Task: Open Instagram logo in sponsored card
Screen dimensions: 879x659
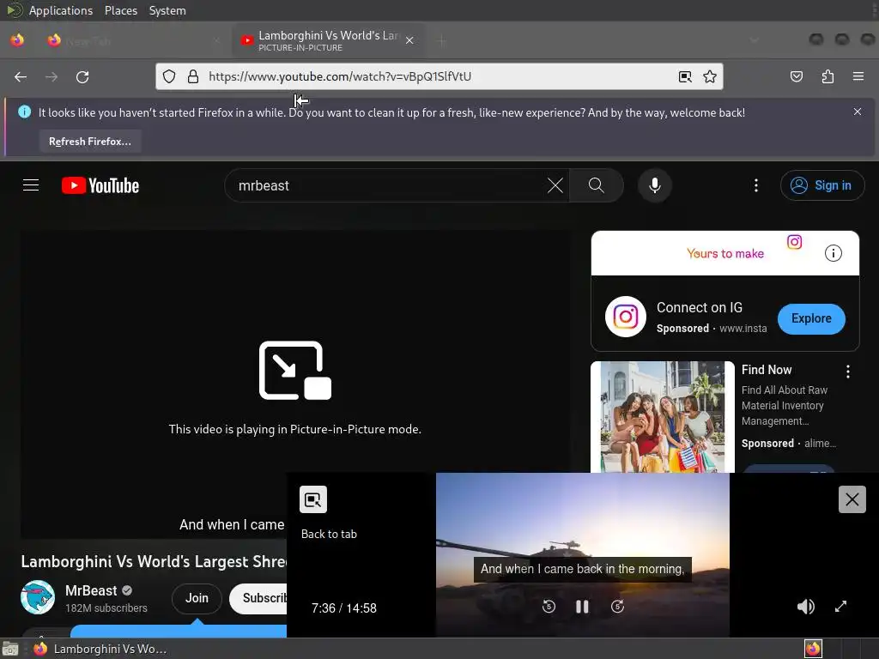Action: [626, 317]
